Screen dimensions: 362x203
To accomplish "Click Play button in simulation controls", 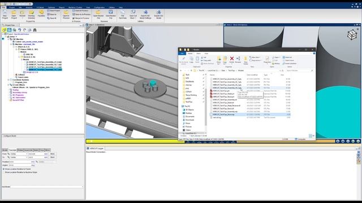I will pos(358,141).
